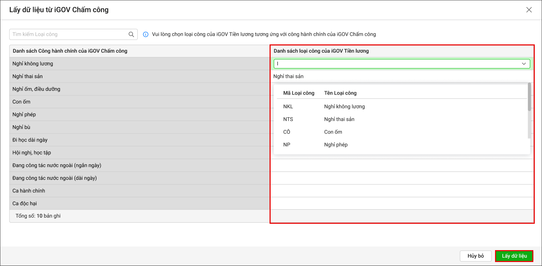
Task: Click the dialog title Lấy dữ liệu từ iGOV Chấm công
Action: (x=59, y=10)
